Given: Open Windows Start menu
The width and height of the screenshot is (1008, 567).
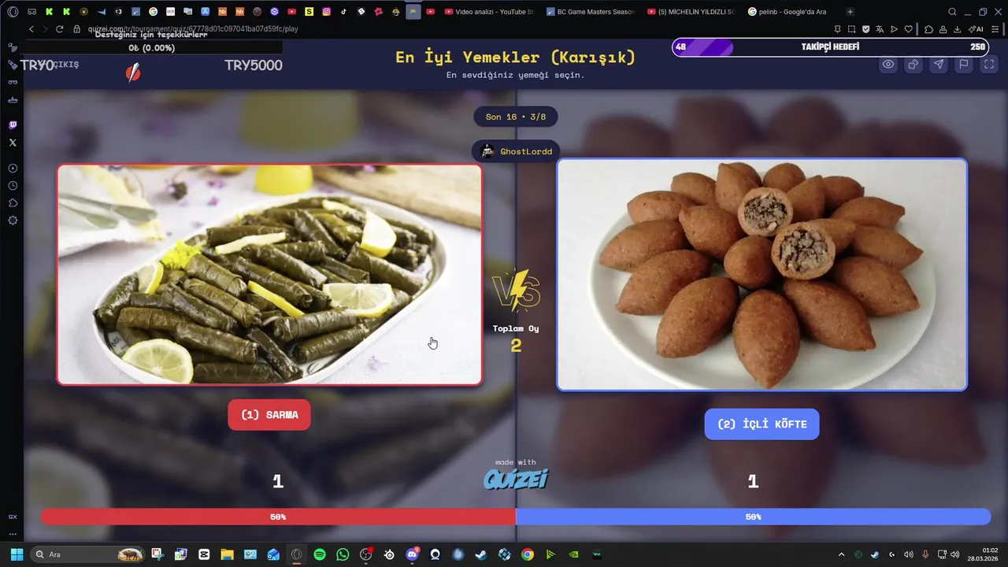Looking at the screenshot, I should 16,554.
